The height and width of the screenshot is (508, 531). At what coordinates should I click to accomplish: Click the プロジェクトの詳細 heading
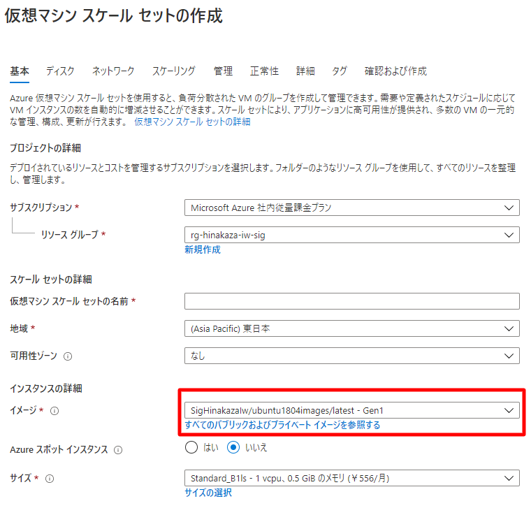click(45, 148)
